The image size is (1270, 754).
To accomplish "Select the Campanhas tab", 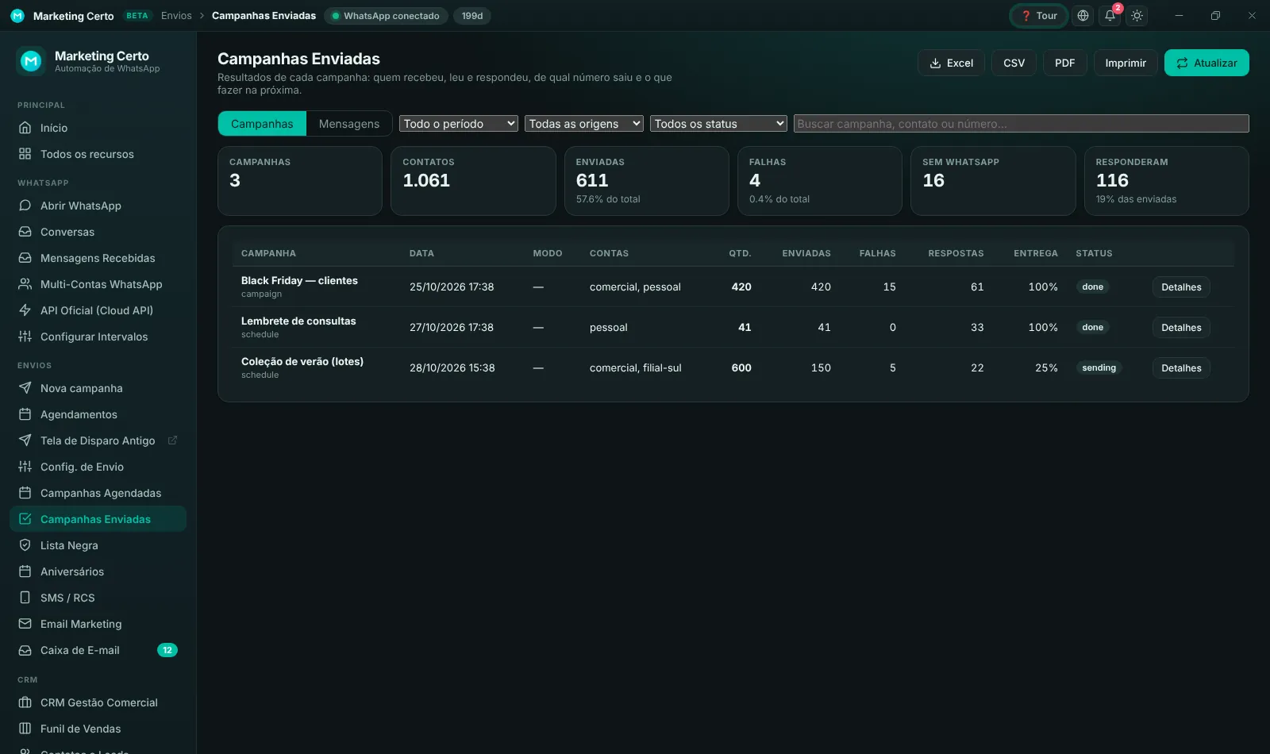I will 262,124.
